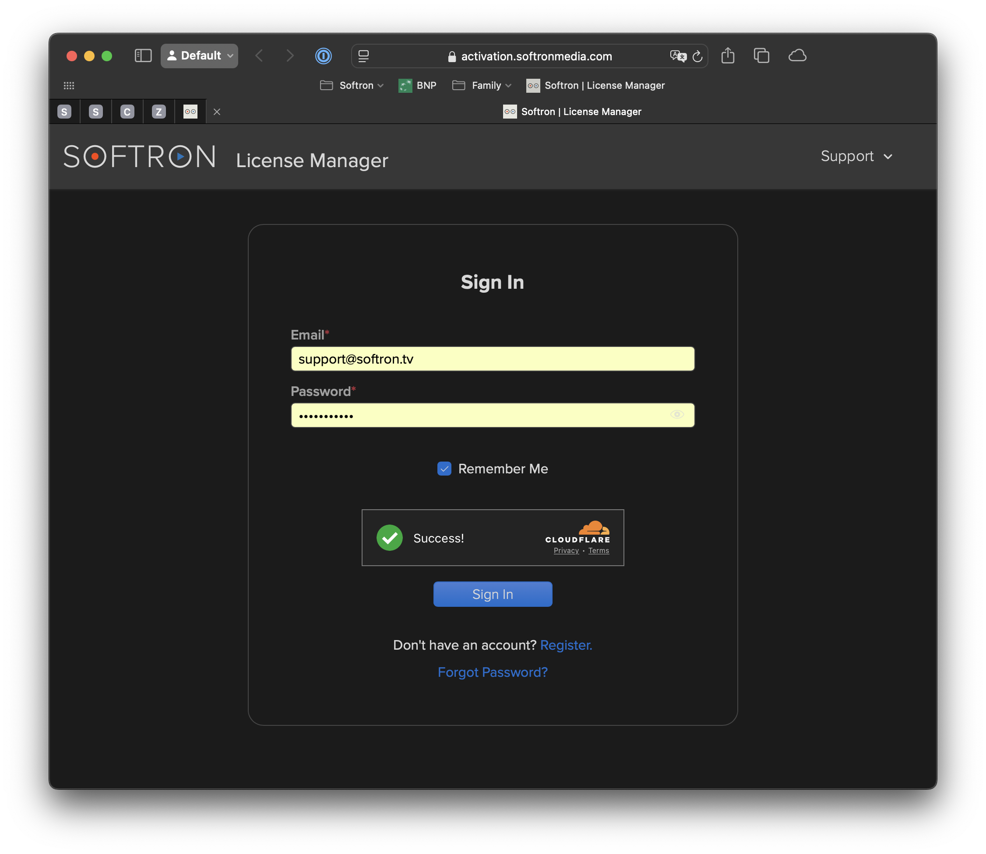Open the page reader menu icon
Viewport: 986px width, 854px height.
pyautogui.click(x=363, y=56)
